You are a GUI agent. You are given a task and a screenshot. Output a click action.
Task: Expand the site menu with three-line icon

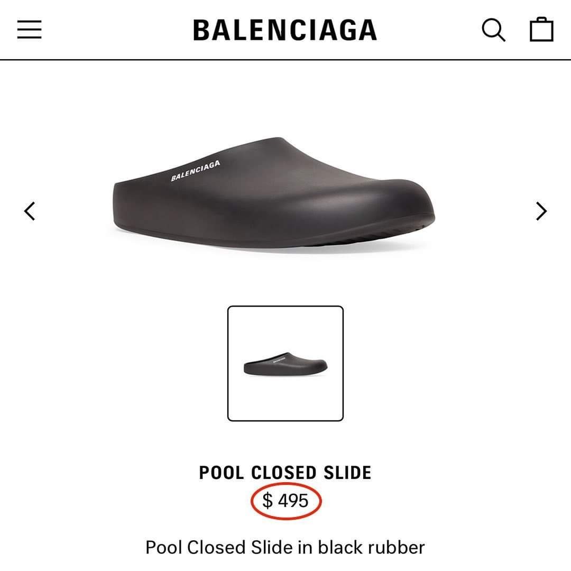(29, 30)
